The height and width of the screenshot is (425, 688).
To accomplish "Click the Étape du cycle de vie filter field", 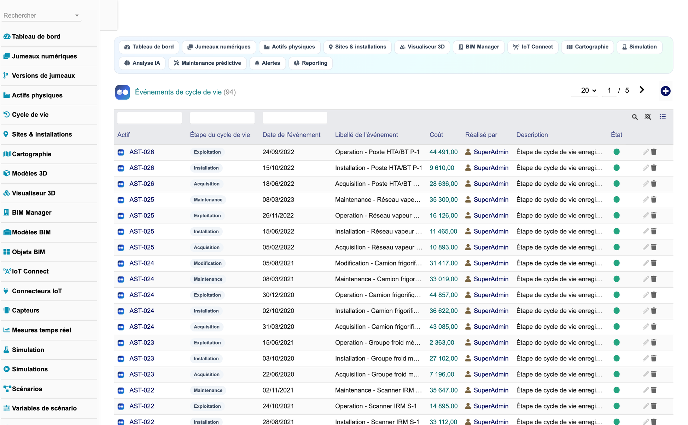I will click(222, 118).
